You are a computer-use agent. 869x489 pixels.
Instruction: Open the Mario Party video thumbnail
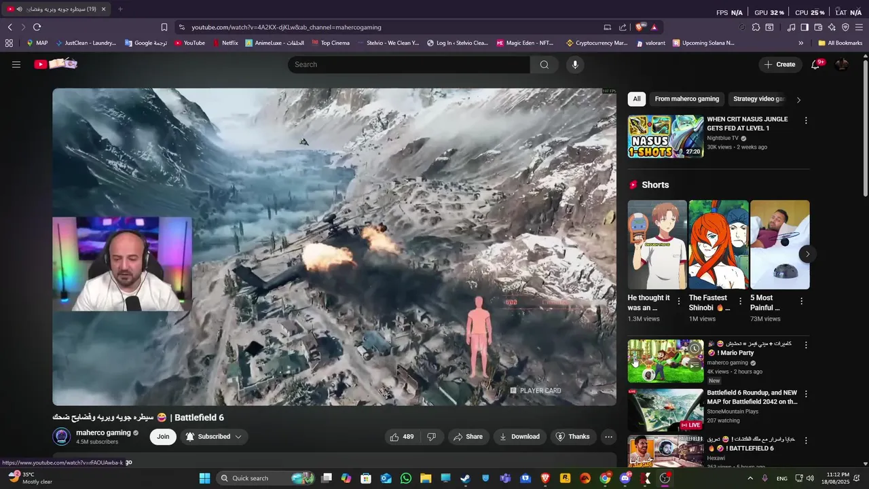pyautogui.click(x=665, y=361)
